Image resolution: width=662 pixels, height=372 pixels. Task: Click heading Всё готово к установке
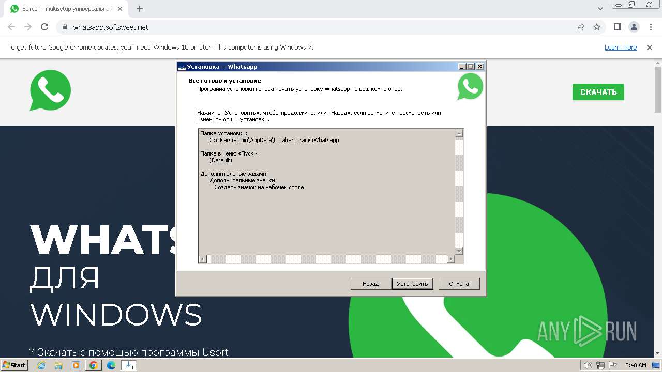[x=224, y=81]
